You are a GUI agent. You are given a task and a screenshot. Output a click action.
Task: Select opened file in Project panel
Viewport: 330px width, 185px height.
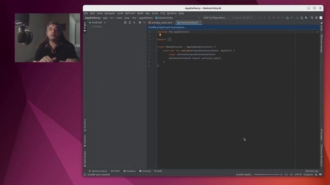125,23
